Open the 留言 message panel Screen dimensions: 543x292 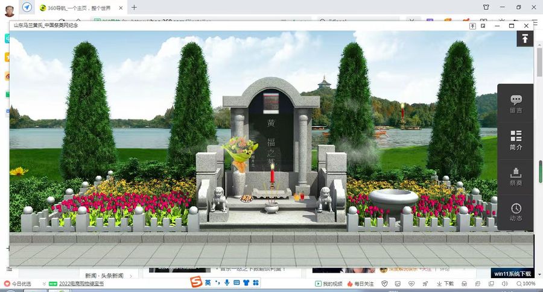[516, 104]
